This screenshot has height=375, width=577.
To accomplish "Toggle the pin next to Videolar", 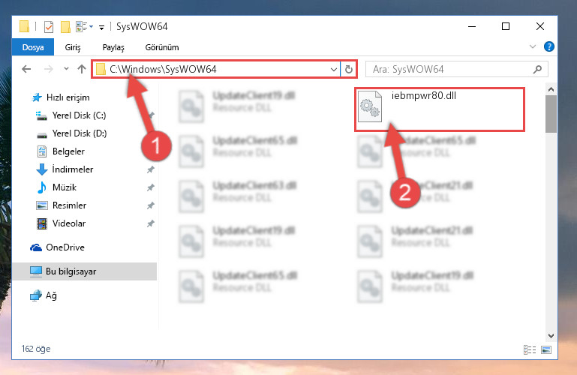I will 151,223.
